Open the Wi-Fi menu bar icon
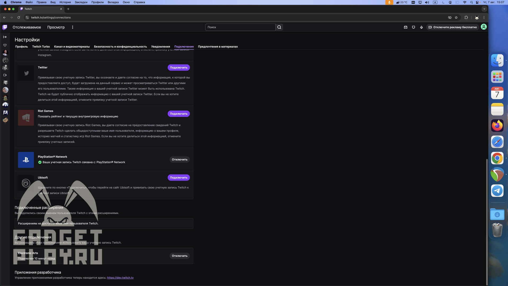 click(x=465, y=2)
